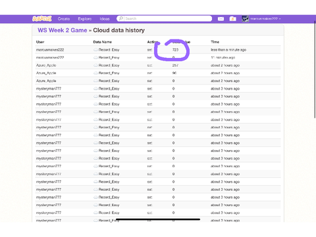Click the User column header

click(x=40, y=42)
